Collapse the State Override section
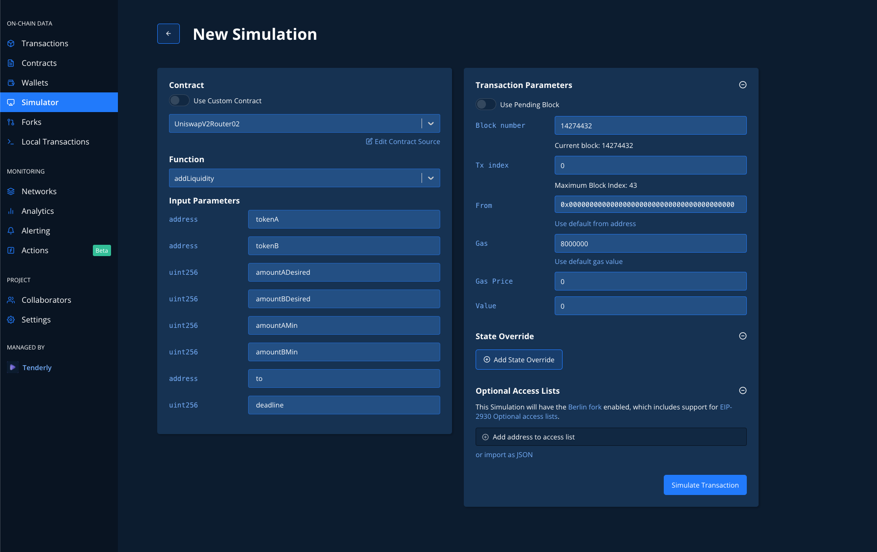877x552 pixels. pyautogui.click(x=743, y=336)
